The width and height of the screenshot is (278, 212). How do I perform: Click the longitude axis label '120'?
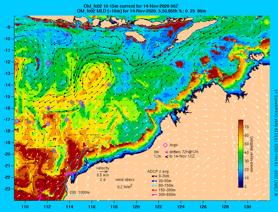coord(136,207)
